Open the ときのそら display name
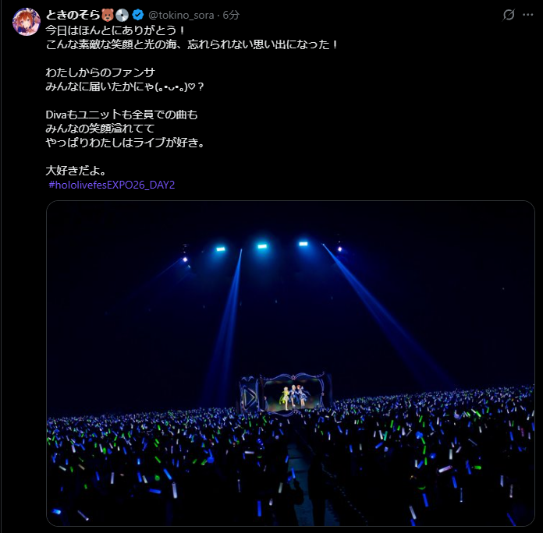 (x=73, y=15)
